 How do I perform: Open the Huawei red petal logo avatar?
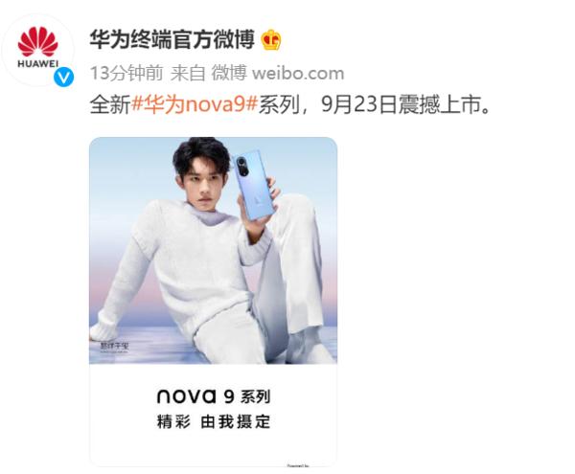tap(37, 50)
